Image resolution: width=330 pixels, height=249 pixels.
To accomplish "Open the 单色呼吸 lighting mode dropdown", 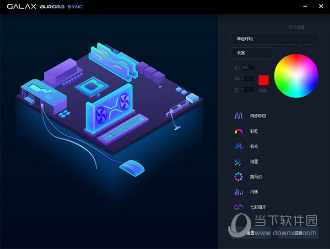I will [274, 39].
